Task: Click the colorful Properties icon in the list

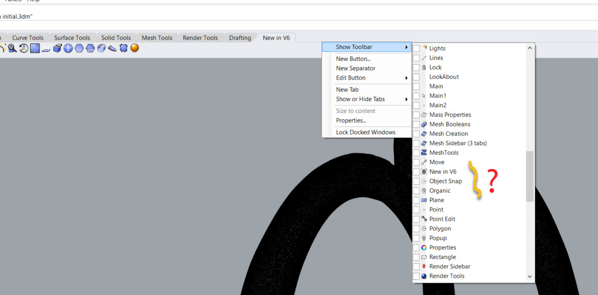Action: (424, 248)
